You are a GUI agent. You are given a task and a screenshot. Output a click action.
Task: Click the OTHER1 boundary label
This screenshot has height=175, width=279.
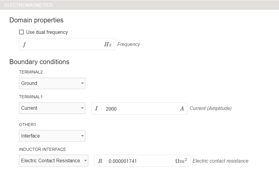click(x=27, y=125)
